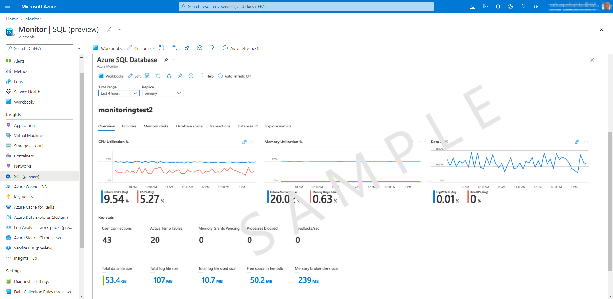Viewport: 613px width, 299px height.
Task: Open CPU Utilization chart in metrics explorer
Action: tap(244, 142)
